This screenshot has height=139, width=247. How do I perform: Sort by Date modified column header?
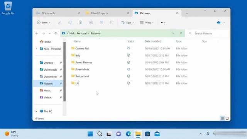[153, 41]
